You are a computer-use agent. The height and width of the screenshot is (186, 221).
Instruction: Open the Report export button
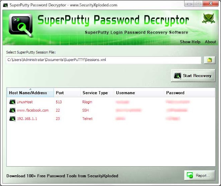tap(200, 175)
